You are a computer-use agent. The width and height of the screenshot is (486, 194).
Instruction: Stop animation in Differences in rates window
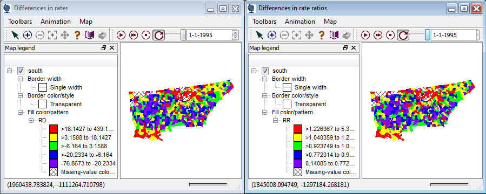[x=145, y=35]
